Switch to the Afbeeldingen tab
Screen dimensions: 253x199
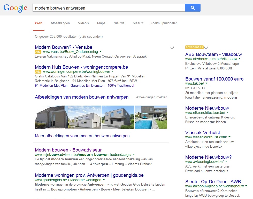coord(60,23)
